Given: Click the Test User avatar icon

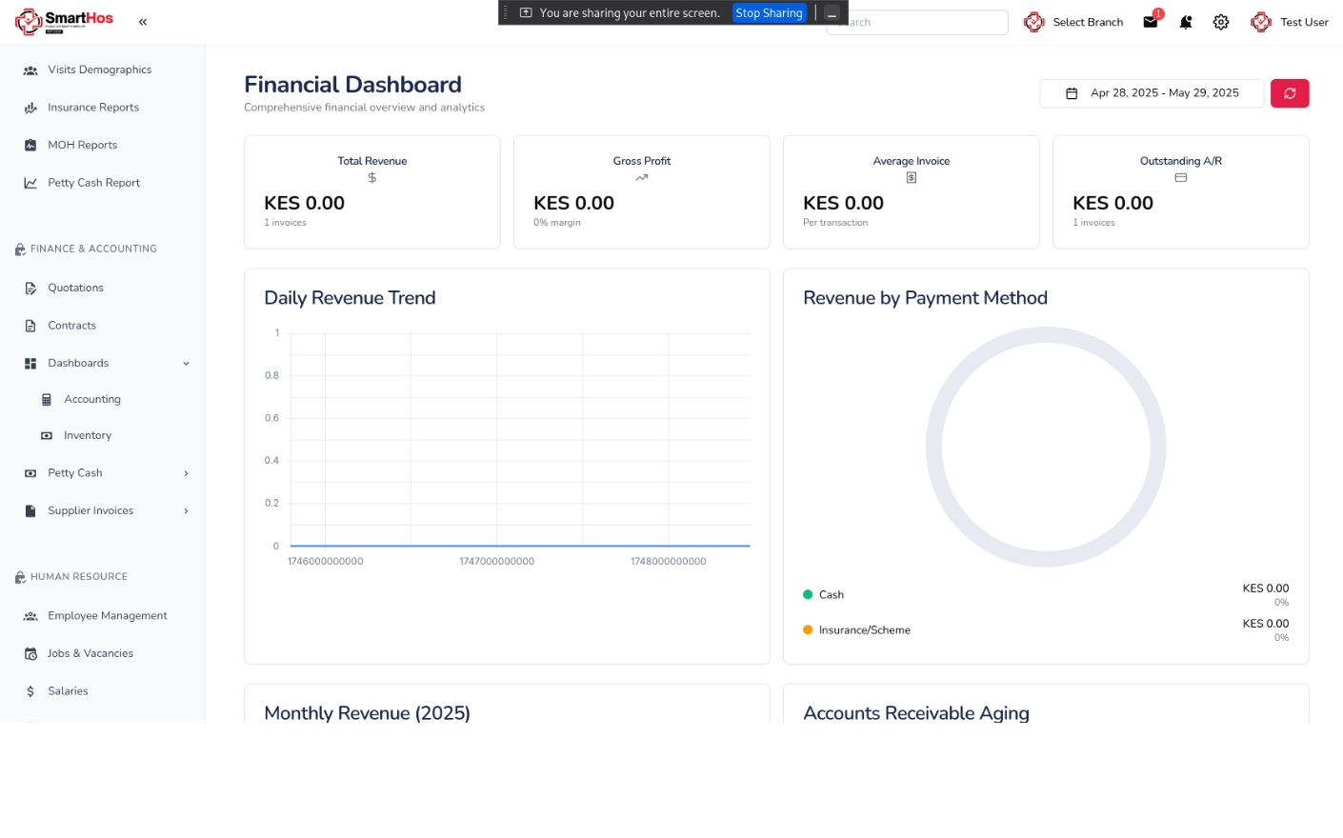Looking at the screenshot, I should (1261, 22).
